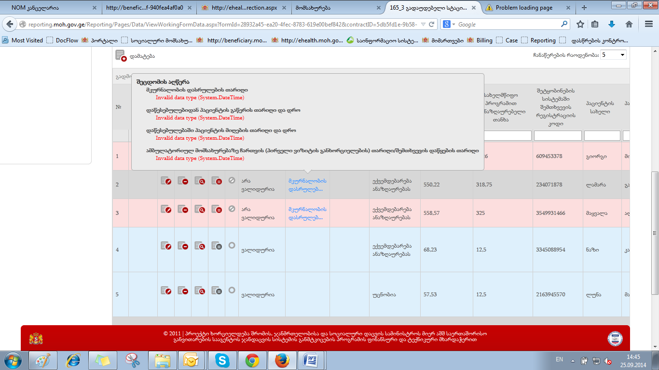Click the record list icon in row 5

217,291
